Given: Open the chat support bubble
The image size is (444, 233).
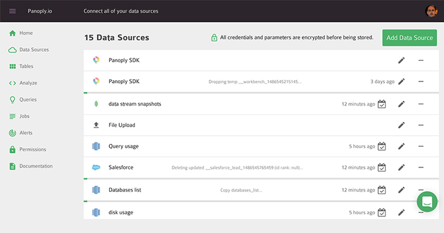Looking at the screenshot, I should pos(427,202).
